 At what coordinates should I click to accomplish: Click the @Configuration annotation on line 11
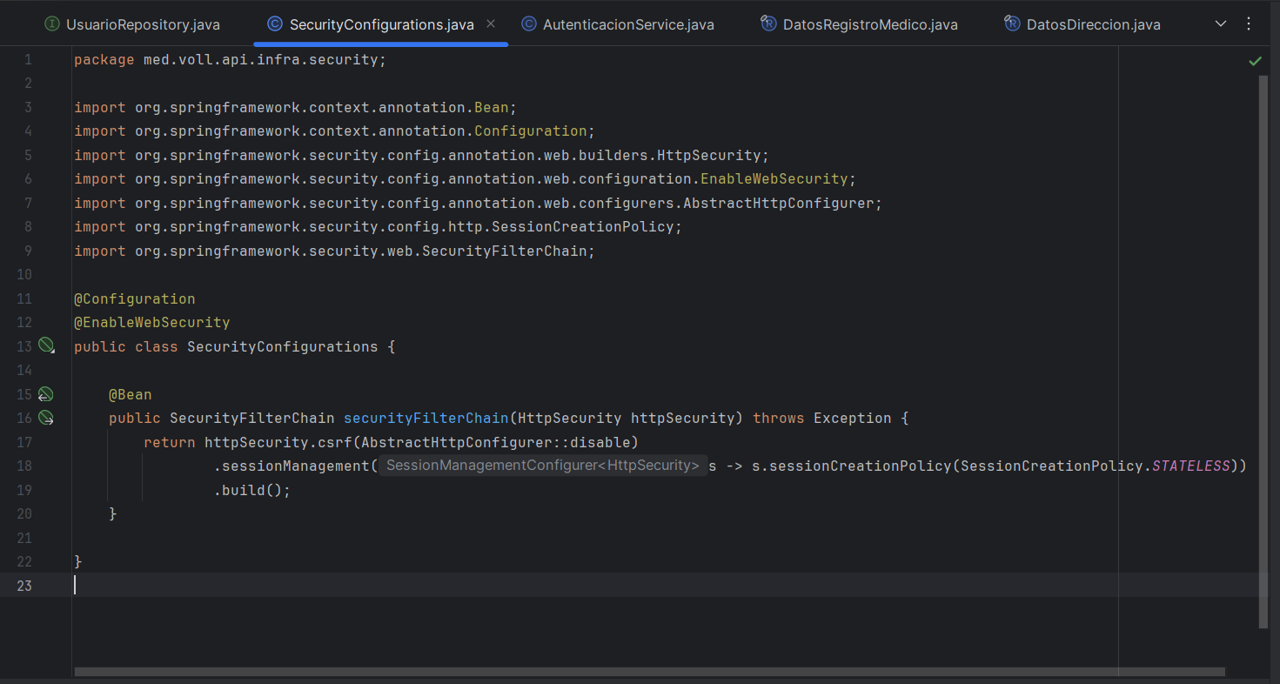tap(135, 298)
